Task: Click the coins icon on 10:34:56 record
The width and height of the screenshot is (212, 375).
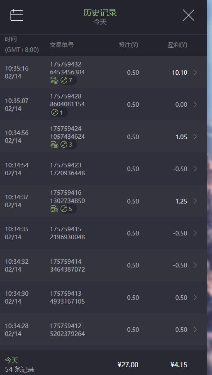Action: (x=54, y=145)
